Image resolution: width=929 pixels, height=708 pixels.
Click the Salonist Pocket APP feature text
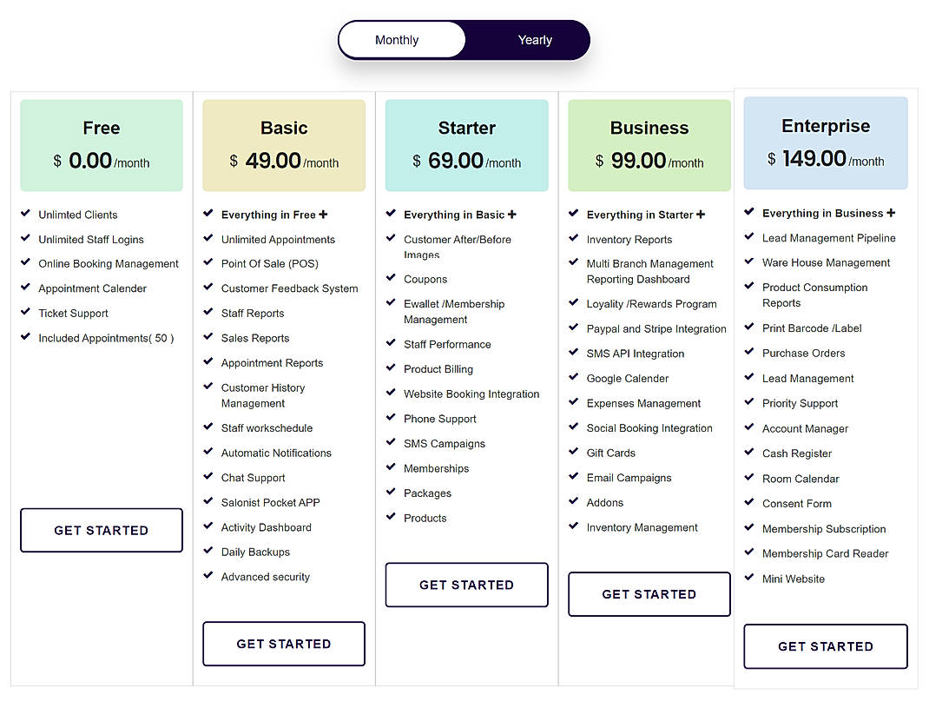point(270,502)
